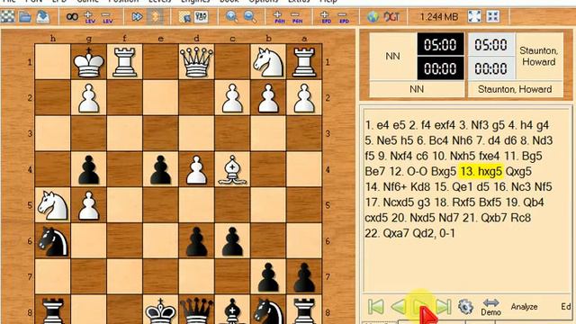
Task: Open the Game menu
Action: pyautogui.click(x=87, y=2)
